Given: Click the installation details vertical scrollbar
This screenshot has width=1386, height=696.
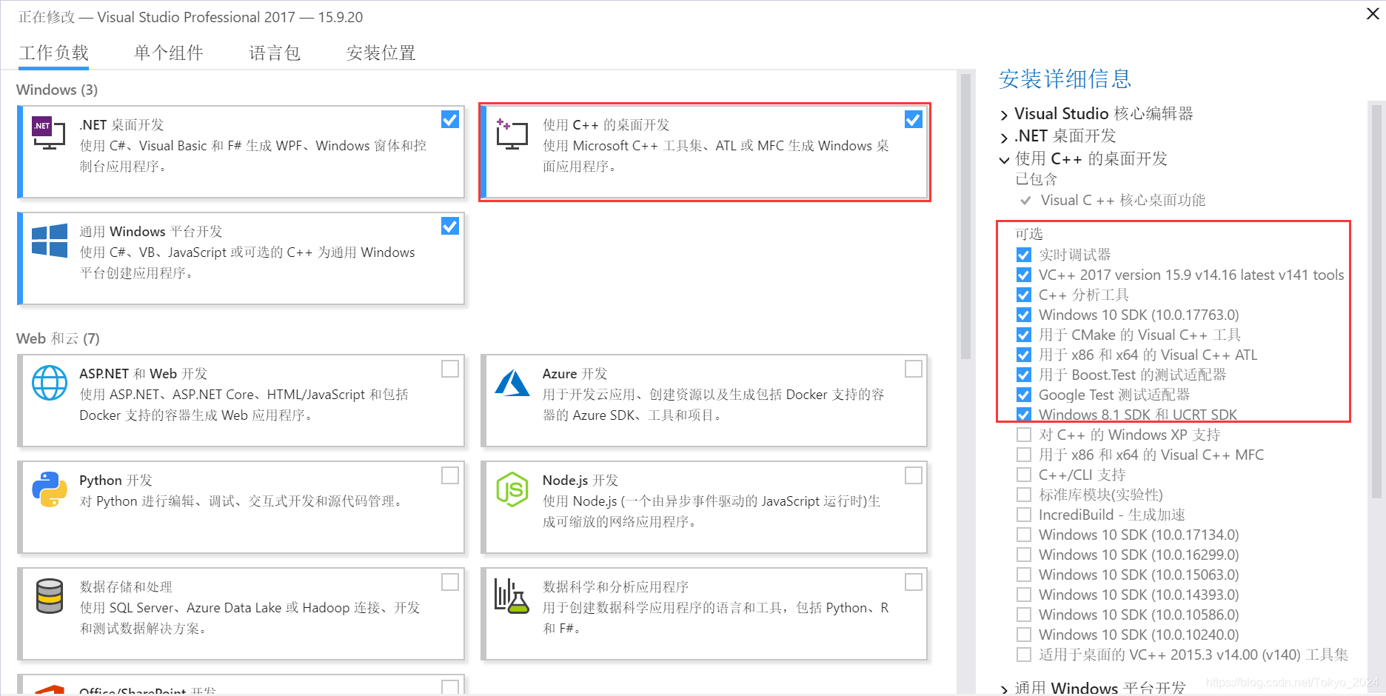Looking at the screenshot, I should [x=1376, y=301].
